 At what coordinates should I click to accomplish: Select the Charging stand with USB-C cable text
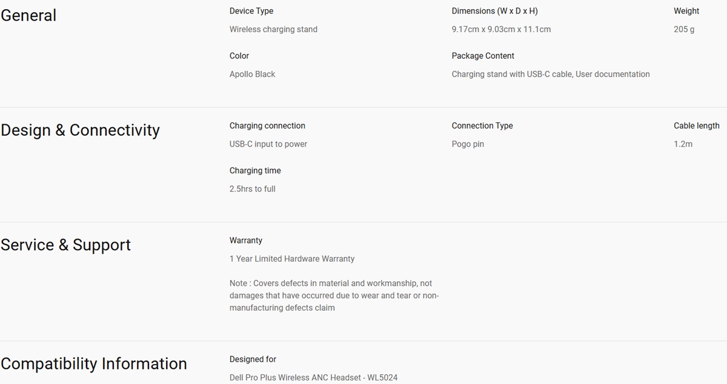point(511,74)
